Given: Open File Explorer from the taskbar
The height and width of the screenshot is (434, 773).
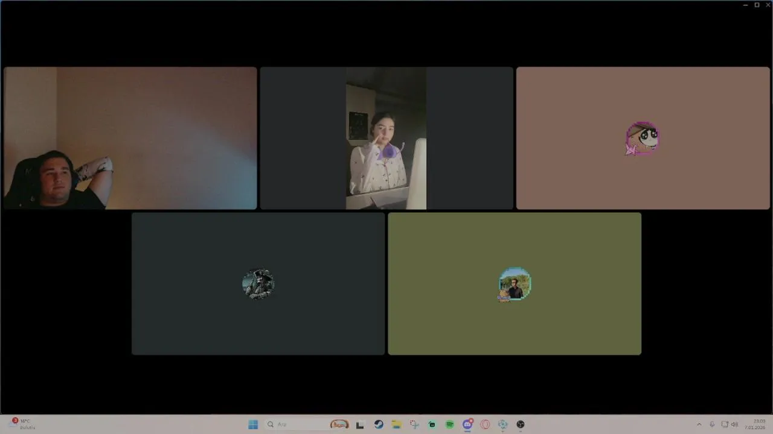Looking at the screenshot, I should point(396,424).
